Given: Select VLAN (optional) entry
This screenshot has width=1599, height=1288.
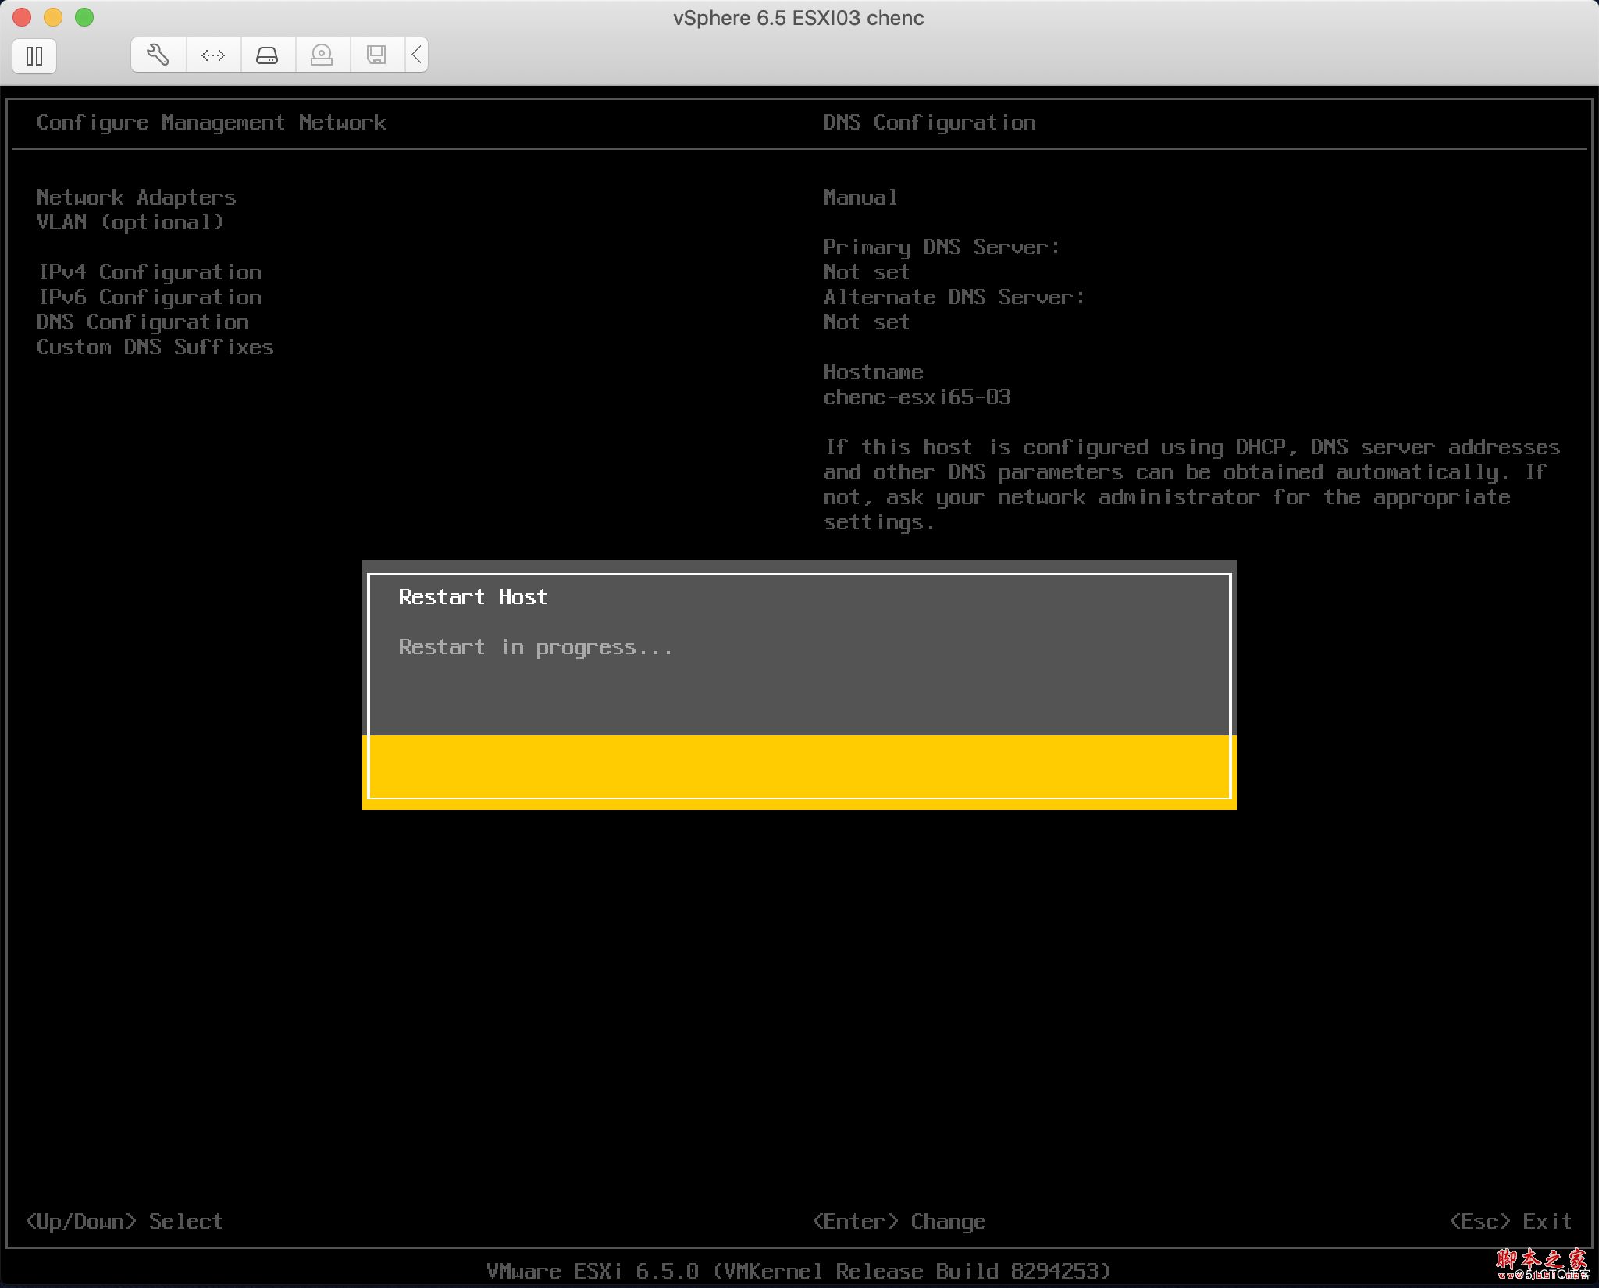Looking at the screenshot, I should (x=130, y=222).
